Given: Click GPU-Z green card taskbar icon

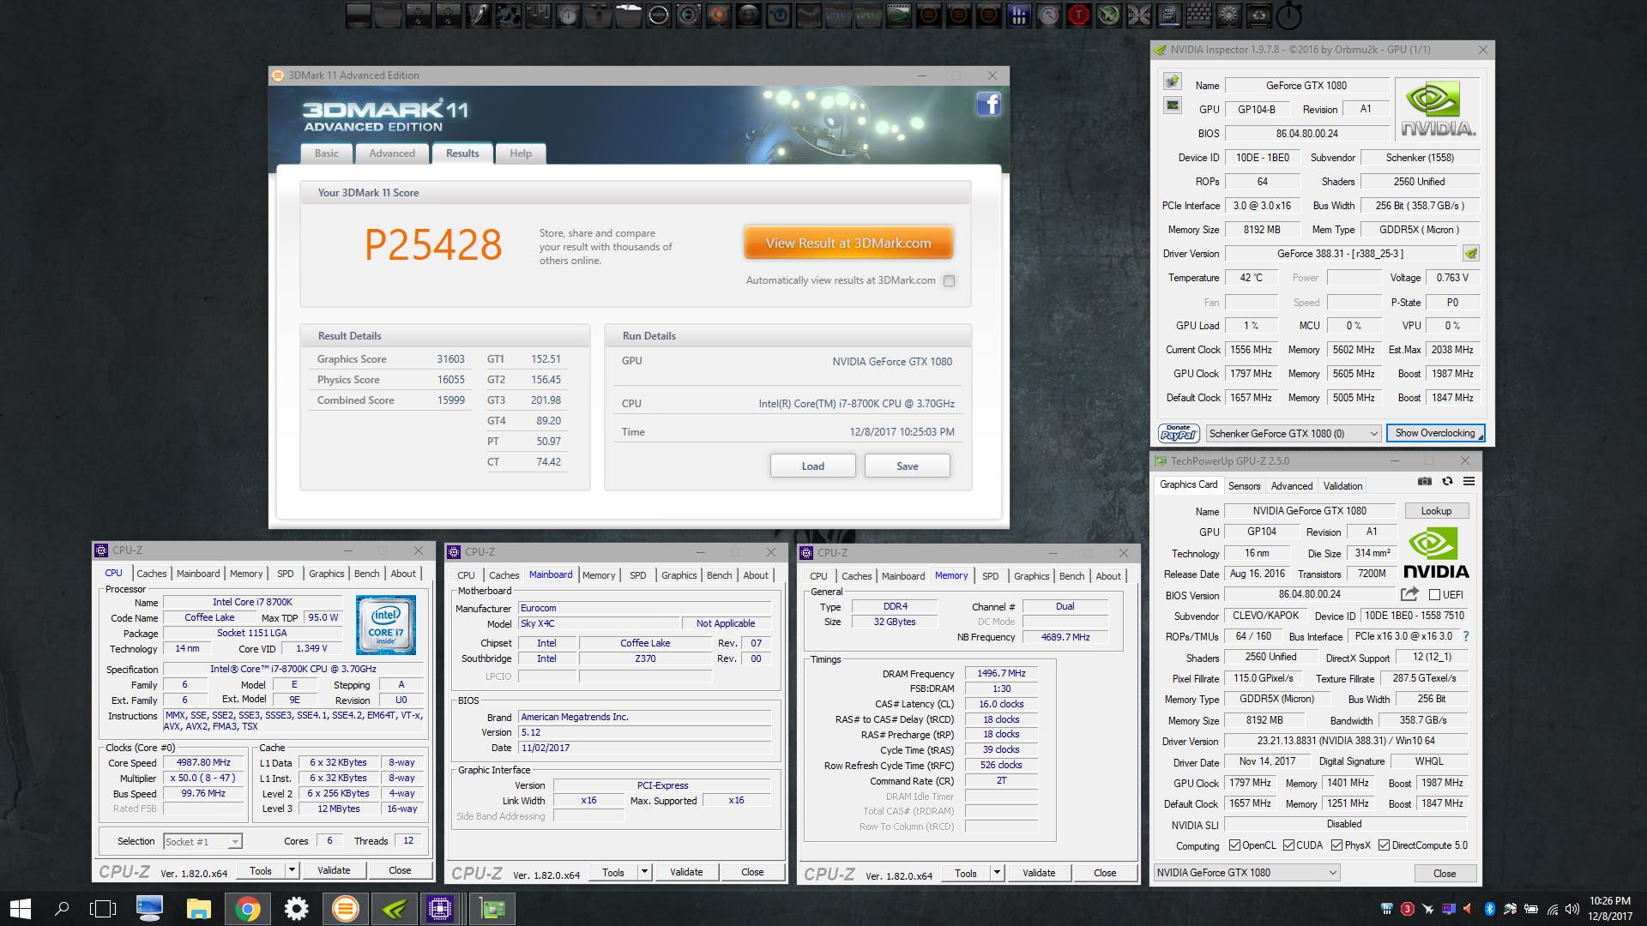Looking at the screenshot, I should click(492, 909).
